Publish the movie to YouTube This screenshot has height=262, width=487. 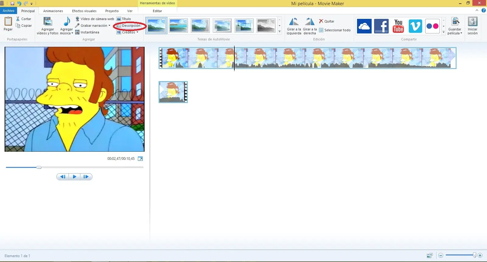pyautogui.click(x=398, y=26)
